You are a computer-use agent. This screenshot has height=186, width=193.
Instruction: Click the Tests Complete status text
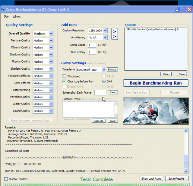(96, 179)
